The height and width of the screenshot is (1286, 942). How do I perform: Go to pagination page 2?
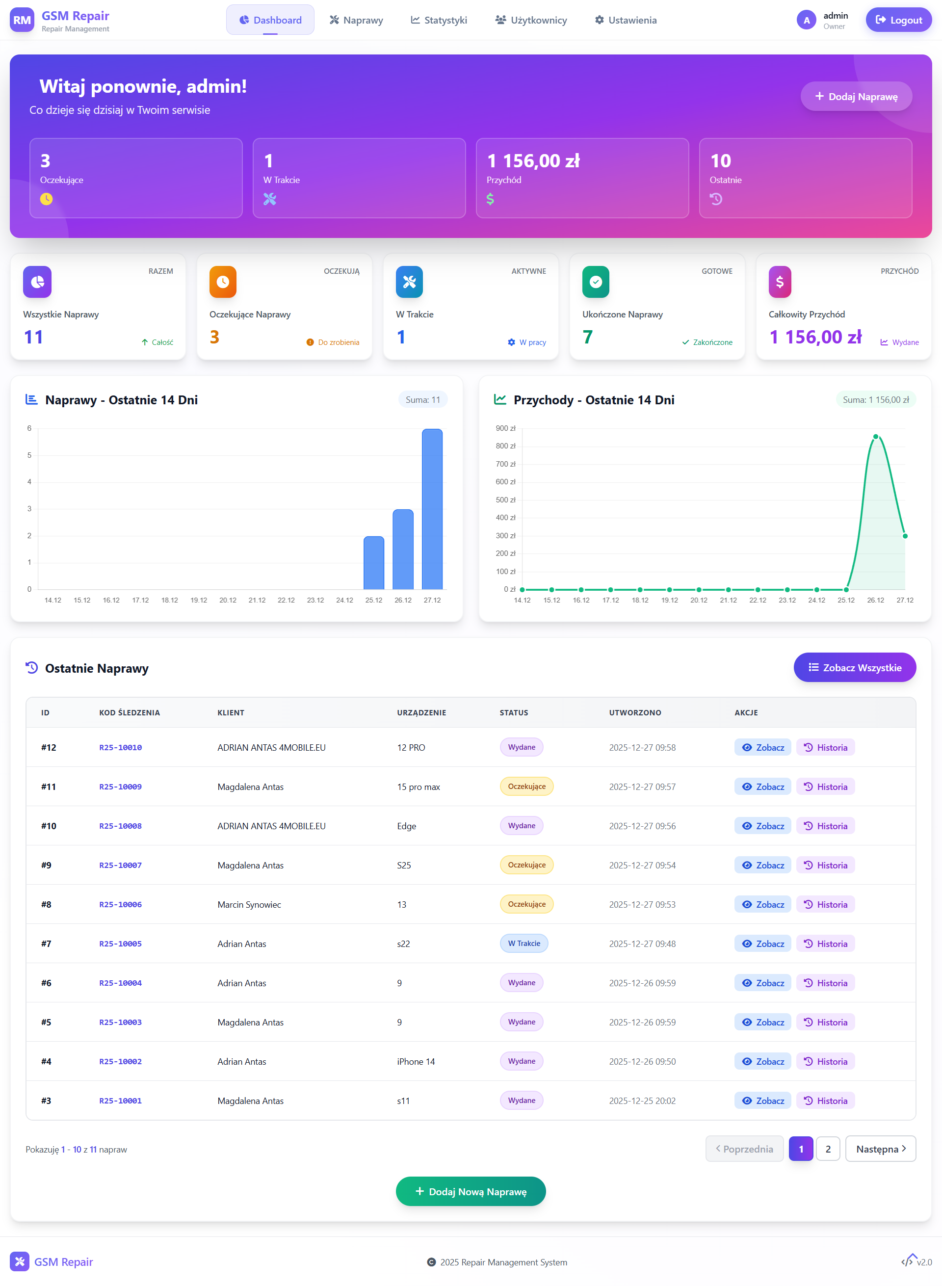(x=828, y=1149)
